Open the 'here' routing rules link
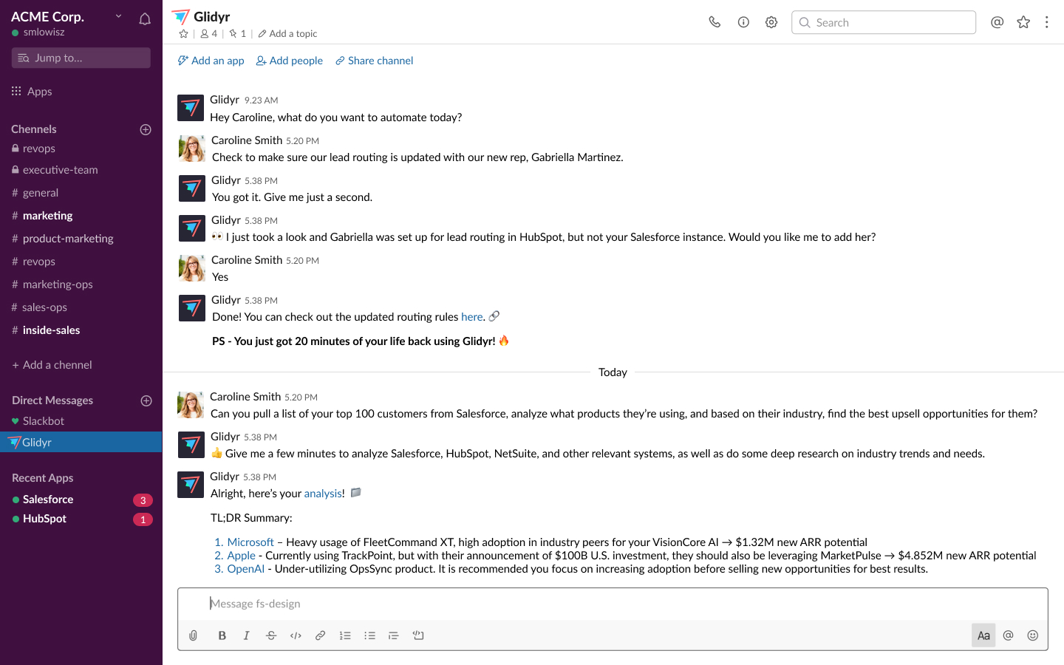The width and height of the screenshot is (1064, 665). 471,317
